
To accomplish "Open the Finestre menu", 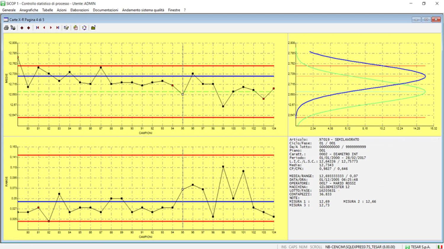I will [x=174, y=10].
